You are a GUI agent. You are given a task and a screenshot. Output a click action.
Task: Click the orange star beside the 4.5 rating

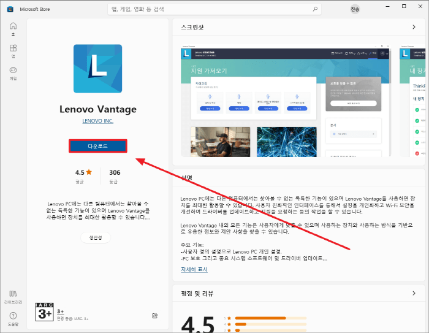[89, 172]
